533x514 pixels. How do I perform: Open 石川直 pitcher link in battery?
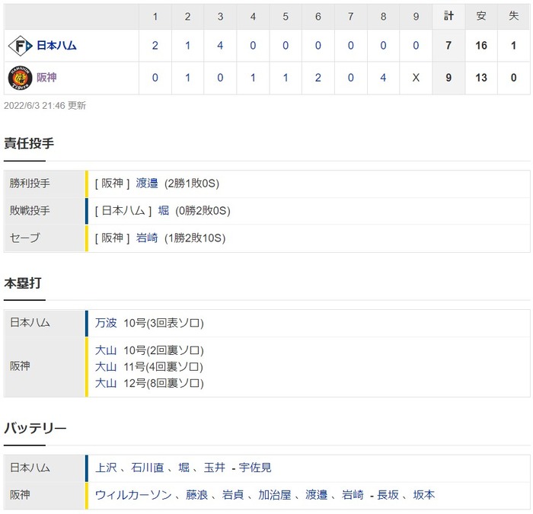point(148,468)
